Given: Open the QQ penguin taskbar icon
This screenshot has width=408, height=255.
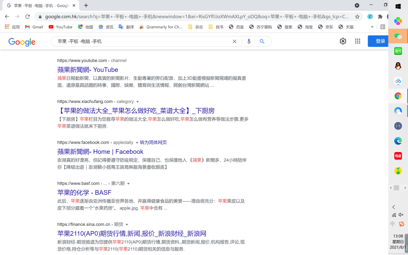Looking at the screenshot, I should (x=398, y=66).
